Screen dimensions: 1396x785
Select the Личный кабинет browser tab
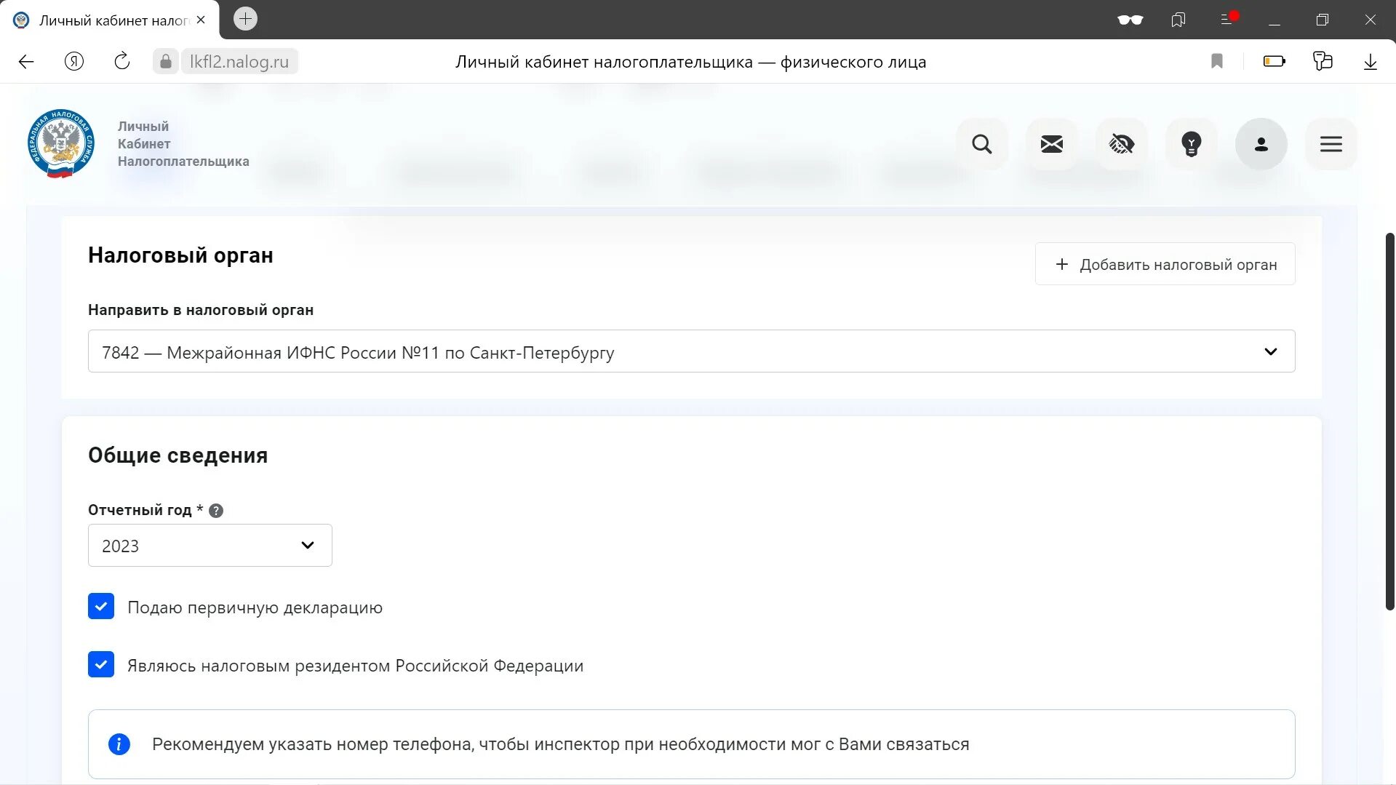click(109, 20)
